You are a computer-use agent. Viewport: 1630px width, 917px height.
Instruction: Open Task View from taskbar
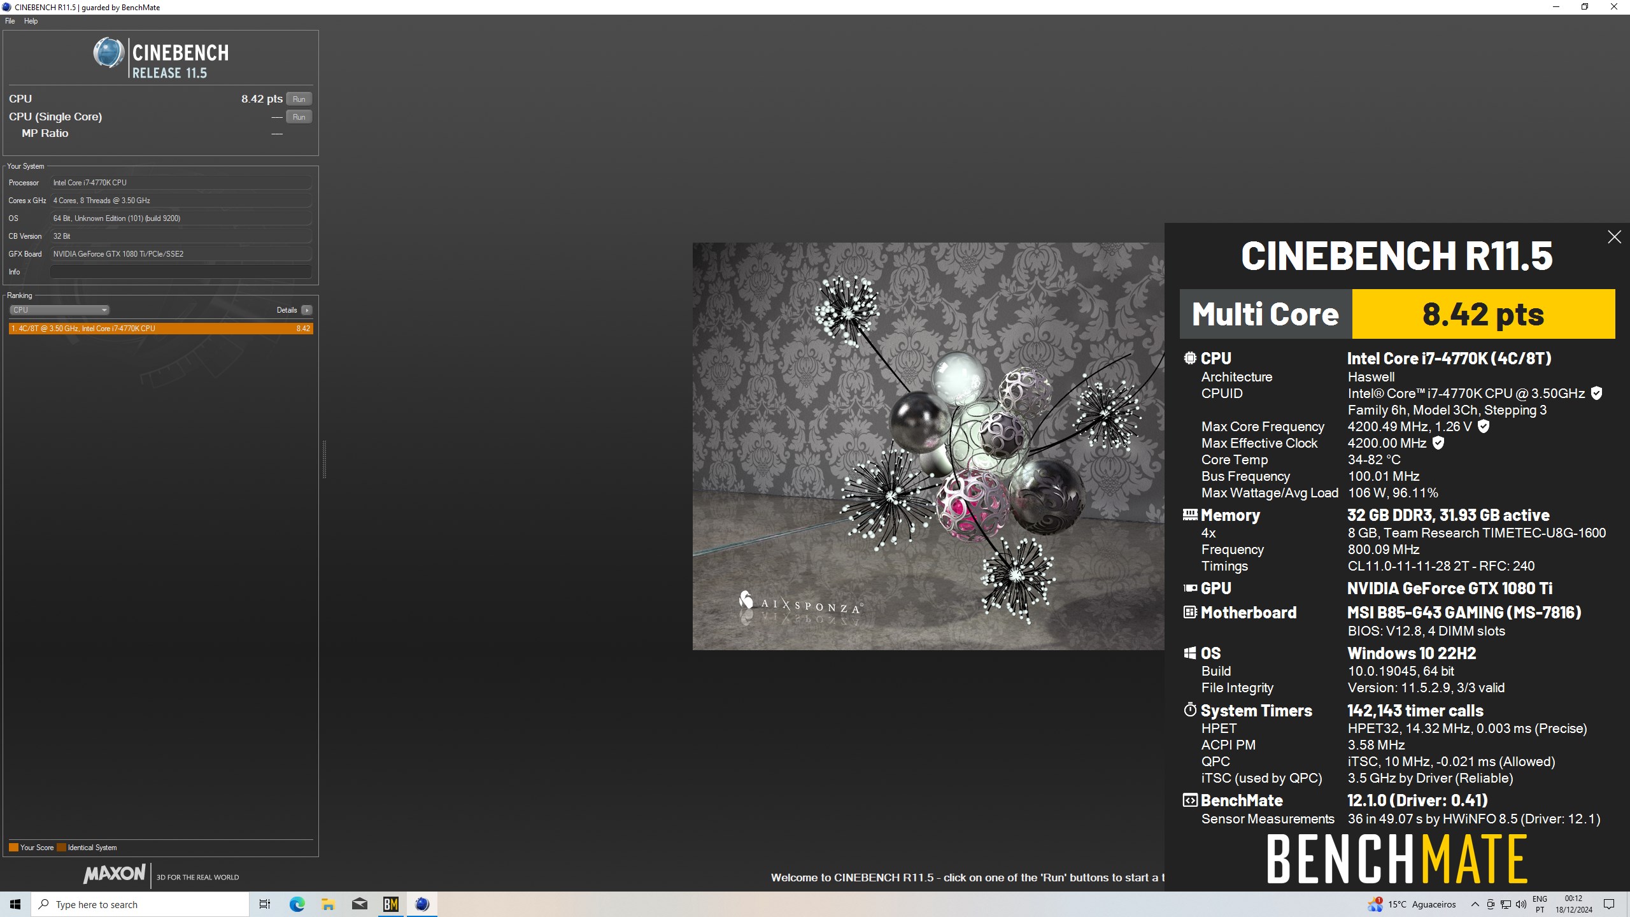tap(265, 904)
